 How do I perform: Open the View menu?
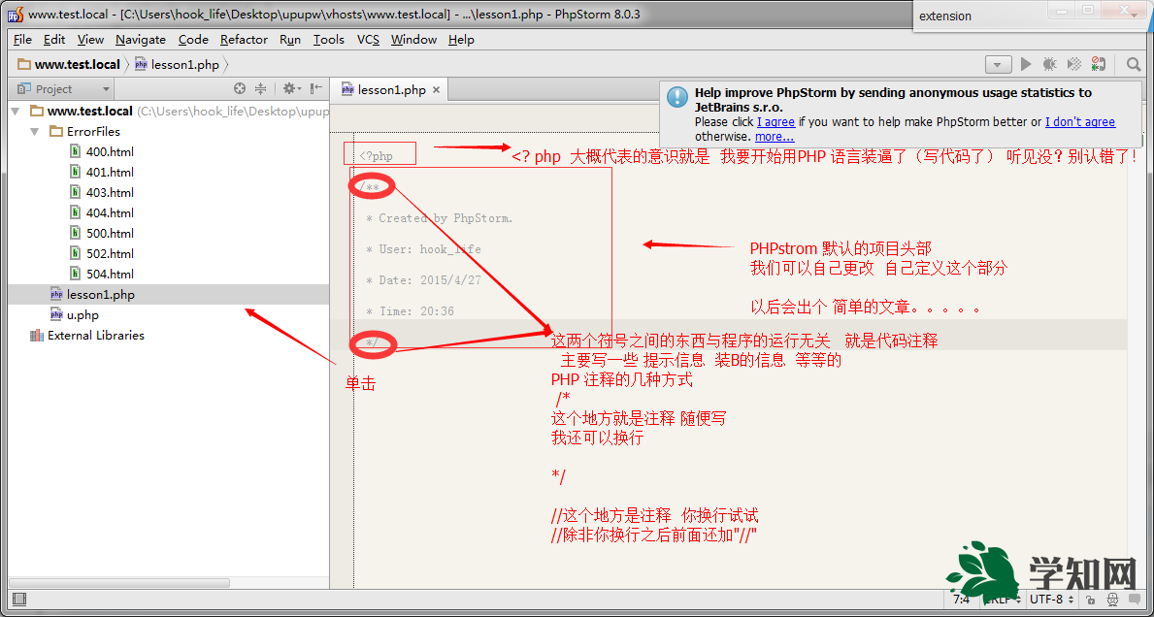coord(90,40)
